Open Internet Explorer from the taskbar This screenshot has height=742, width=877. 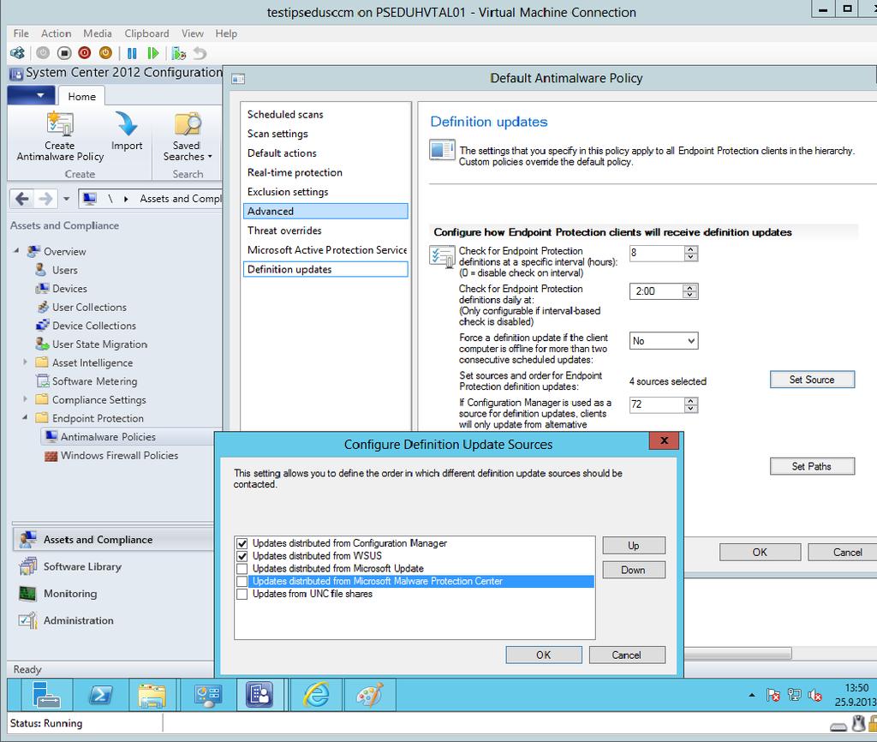317,695
